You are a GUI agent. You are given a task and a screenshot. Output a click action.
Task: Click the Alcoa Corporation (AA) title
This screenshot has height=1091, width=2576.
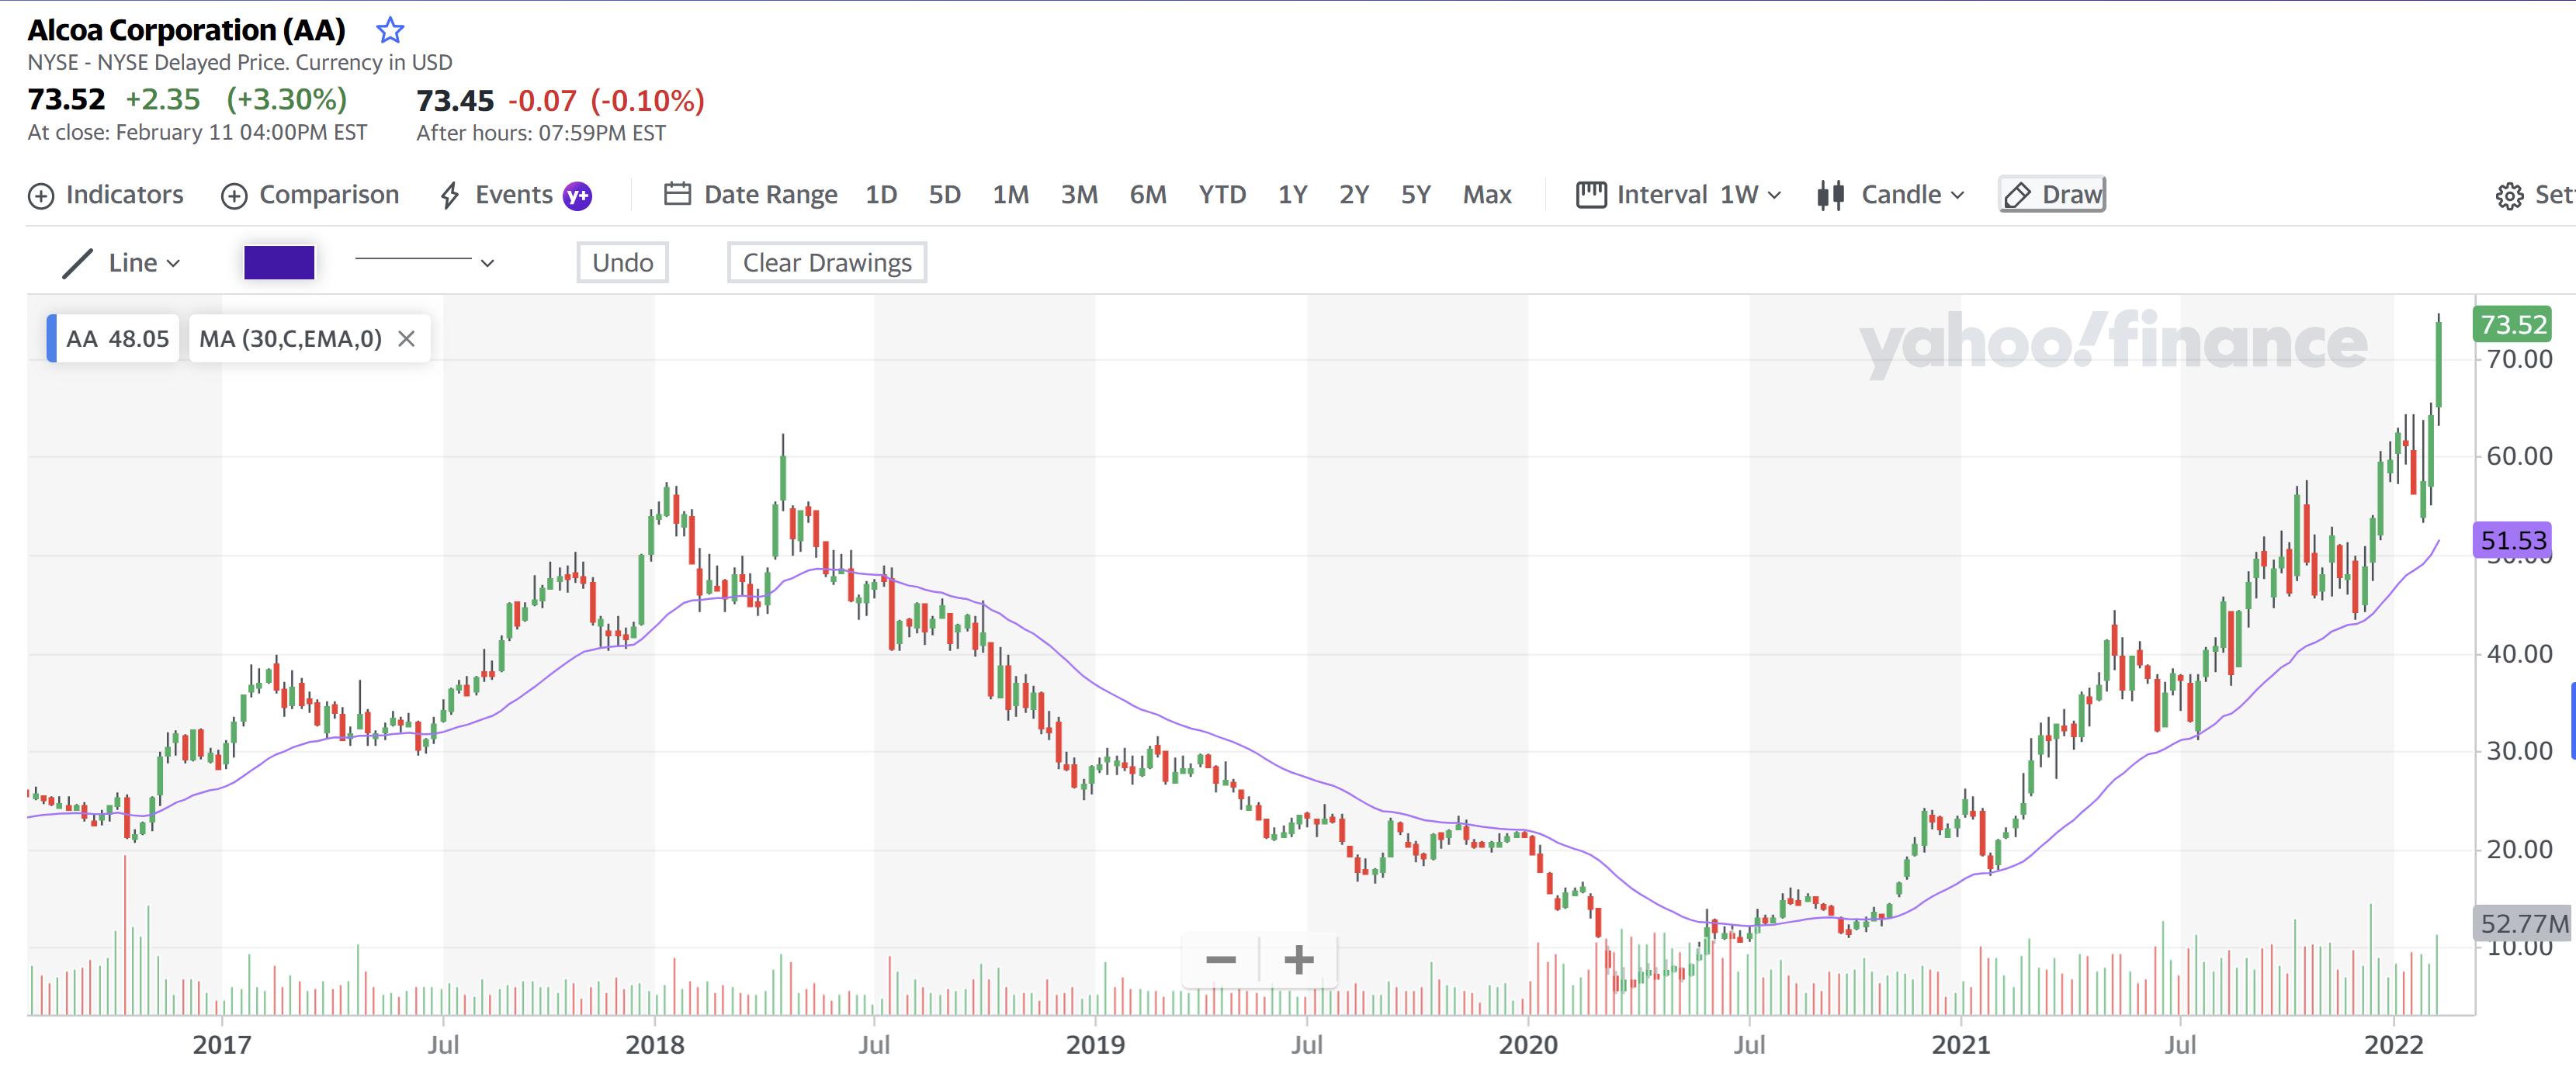(x=186, y=31)
